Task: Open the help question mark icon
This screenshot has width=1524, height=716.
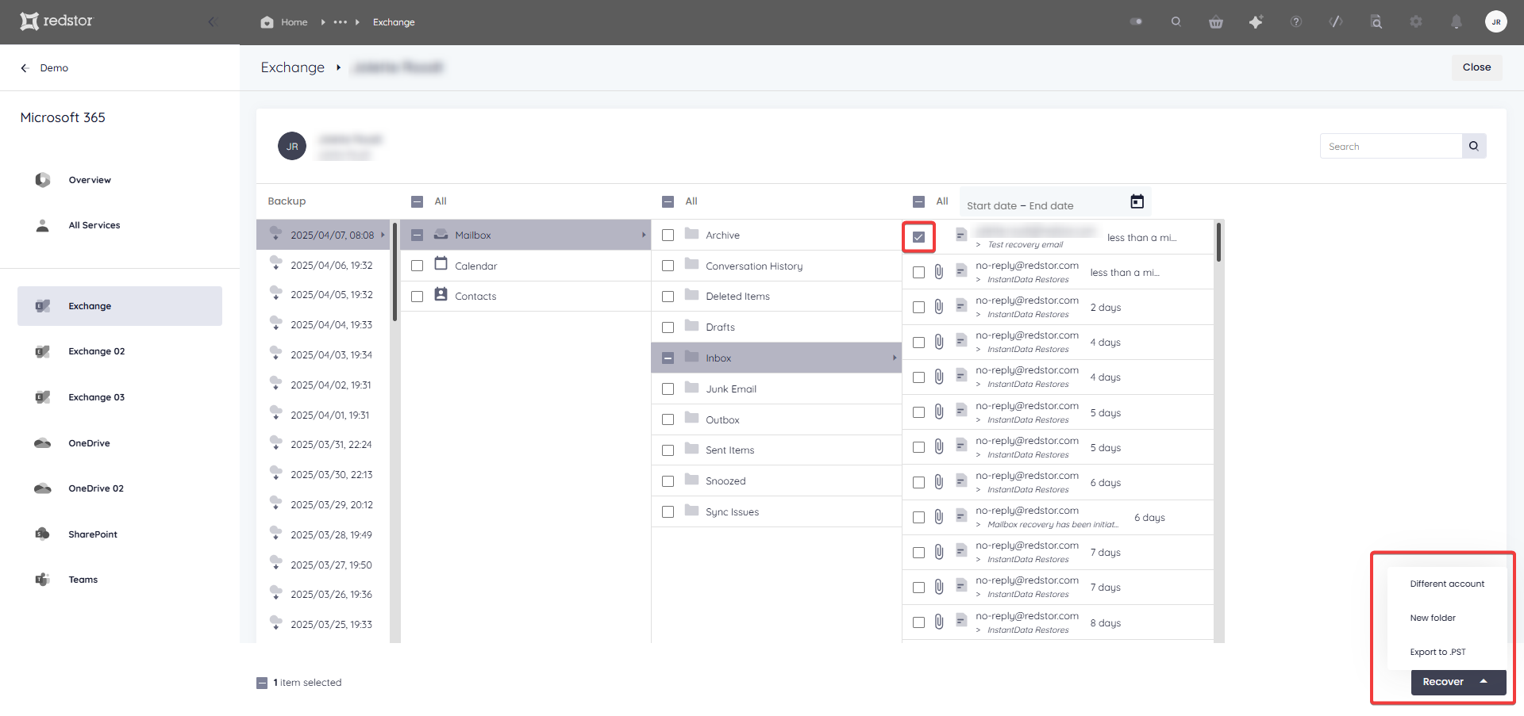Action: pos(1296,22)
